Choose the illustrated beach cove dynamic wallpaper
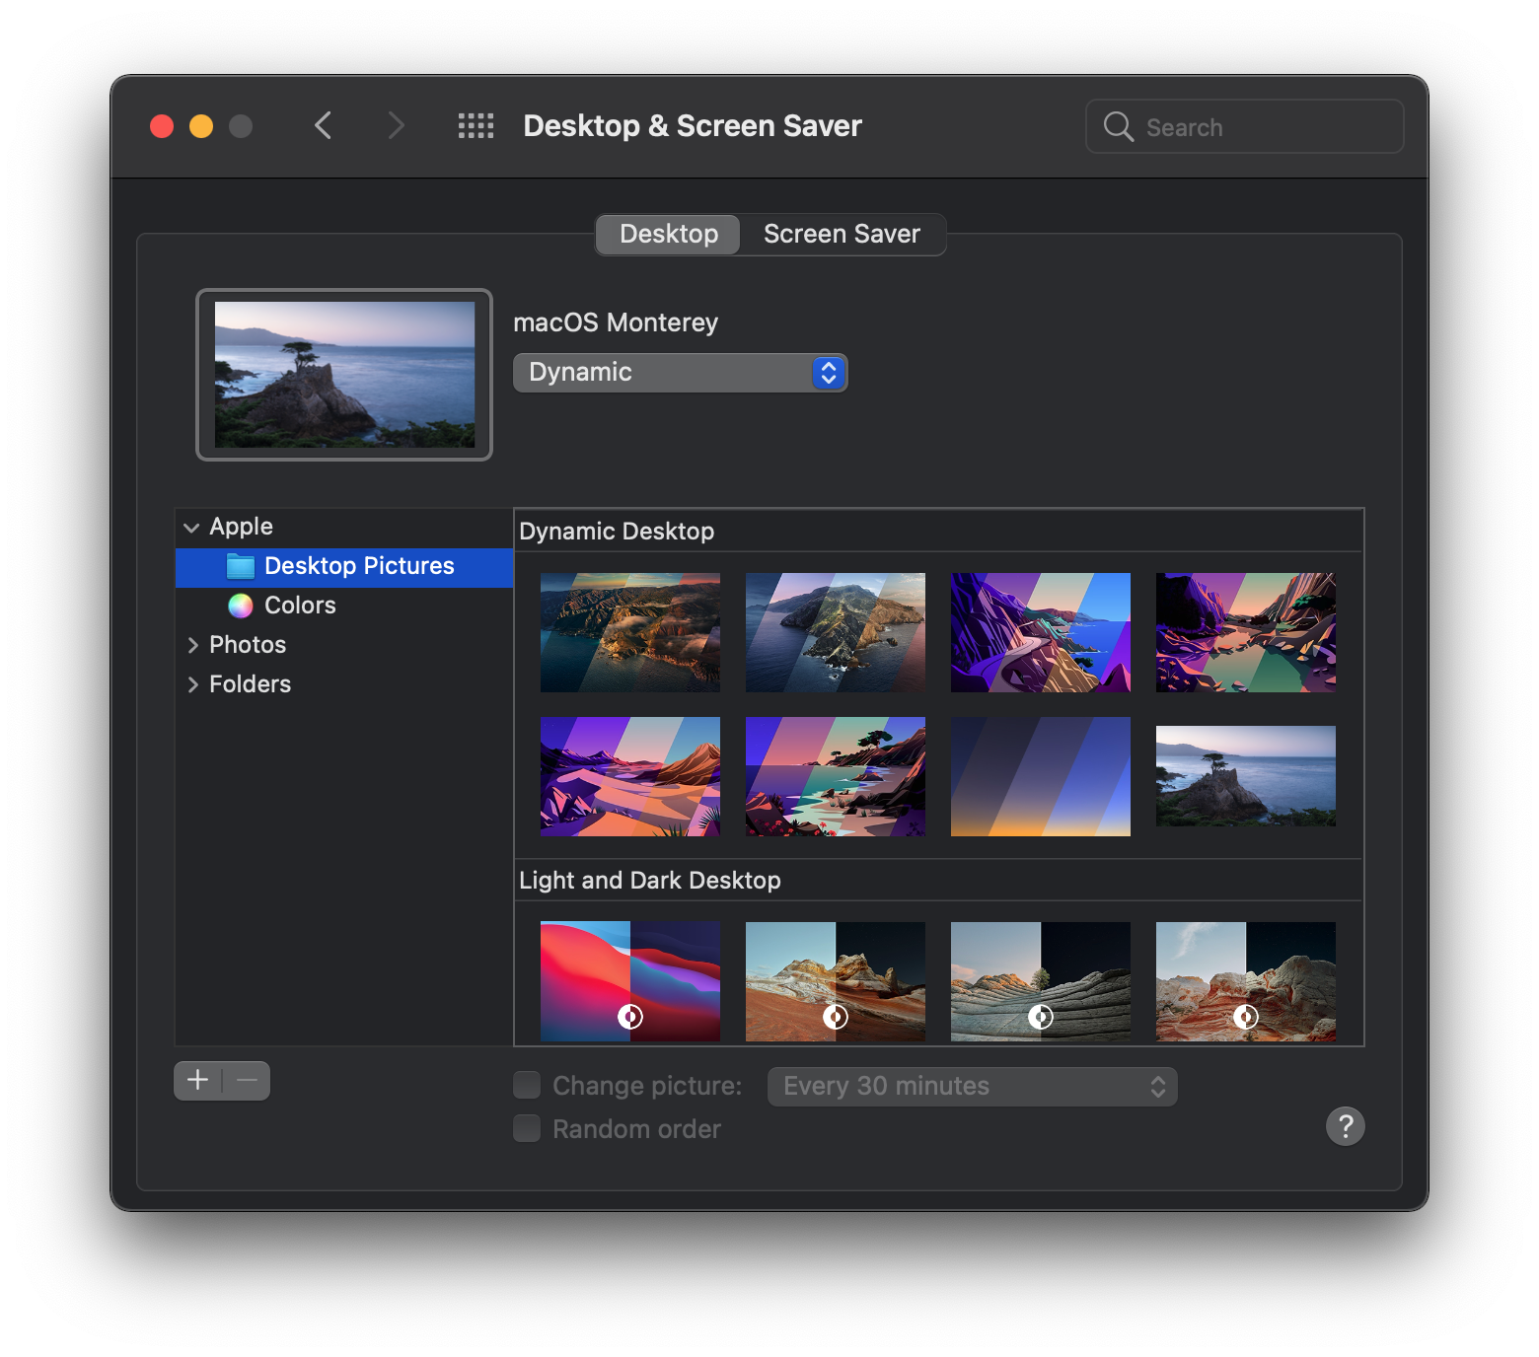 (x=836, y=776)
